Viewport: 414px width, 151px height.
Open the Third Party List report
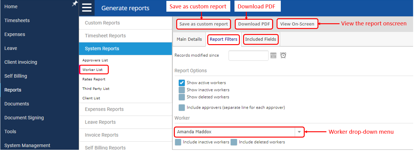click(96, 89)
